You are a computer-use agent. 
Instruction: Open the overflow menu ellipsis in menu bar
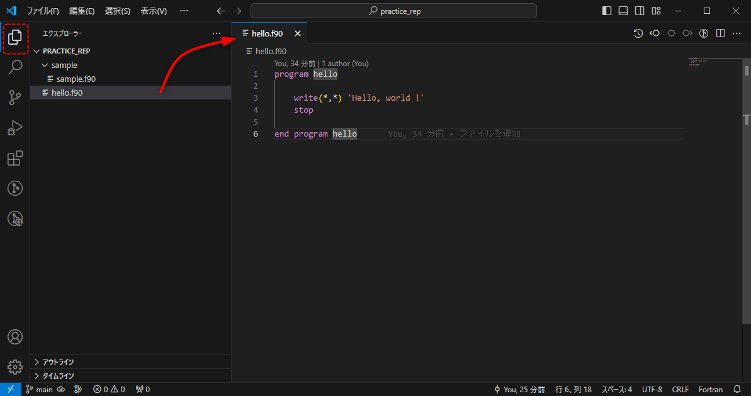coord(184,11)
